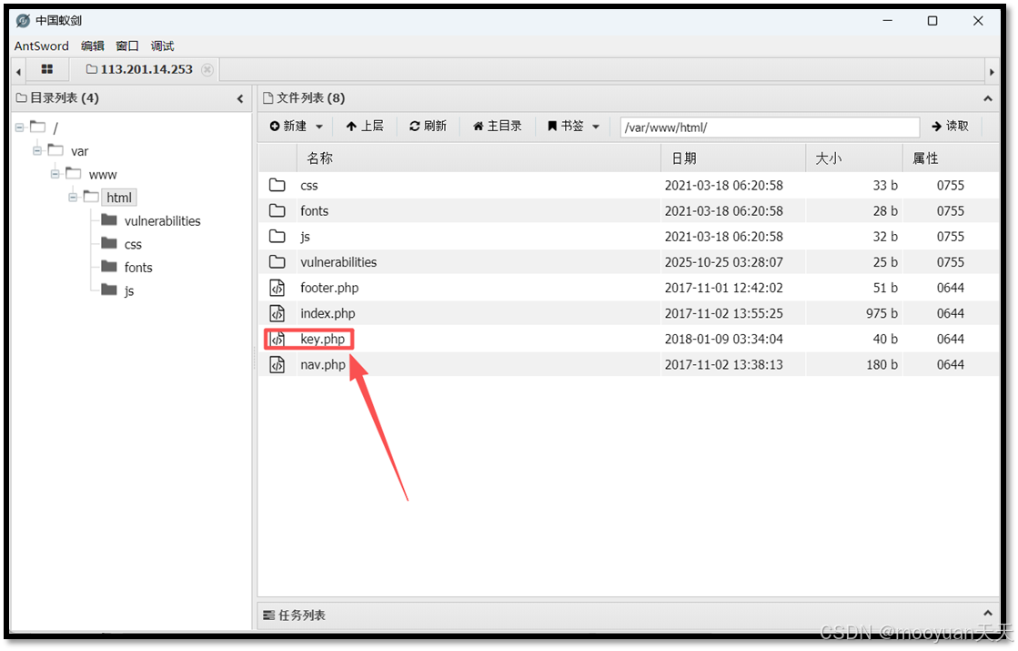Viewport: 1018px width, 651px height.
Task: Select the nav.php file name
Action: click(x=323, y=364)
